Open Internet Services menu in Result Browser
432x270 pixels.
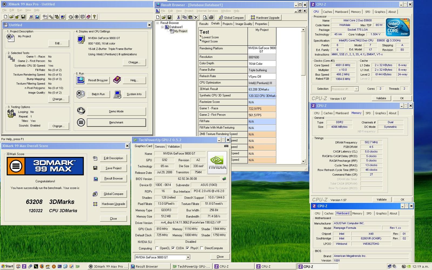point(207,11)
